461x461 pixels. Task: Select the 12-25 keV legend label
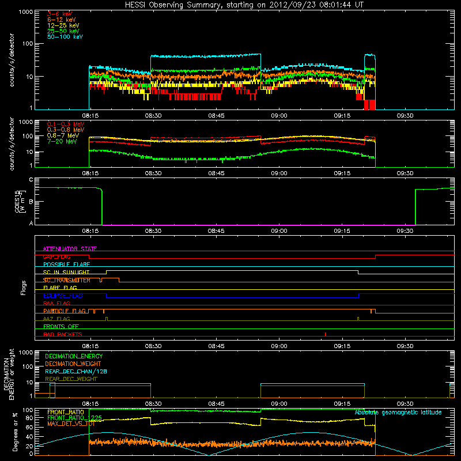(63, 25)
